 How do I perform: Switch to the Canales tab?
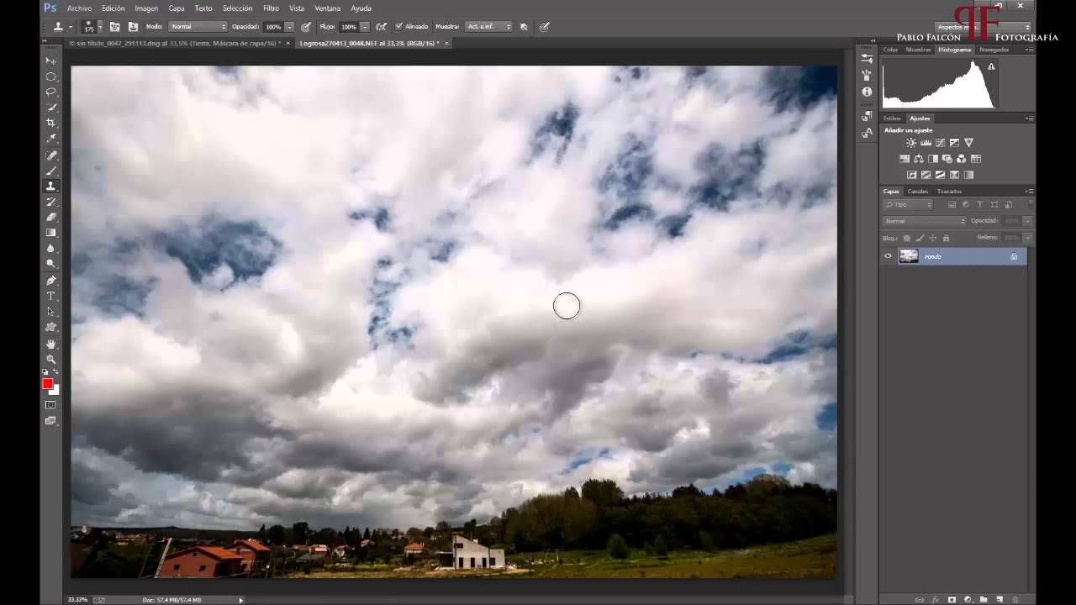click(918, 192)
